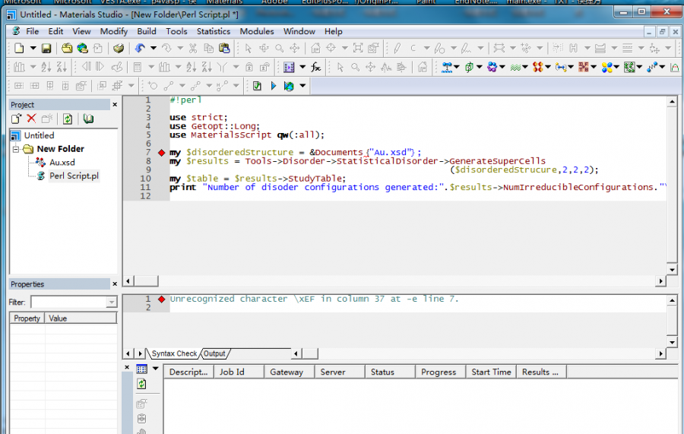Click the fx function icon in toolbar
This screenshot has width=684, height=434.
[x=315, y=68]
